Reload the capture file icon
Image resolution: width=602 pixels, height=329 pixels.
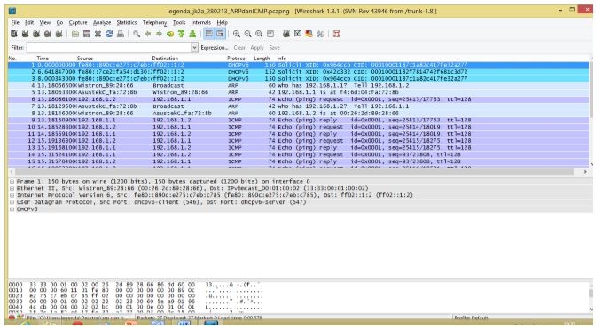point(109,34)
